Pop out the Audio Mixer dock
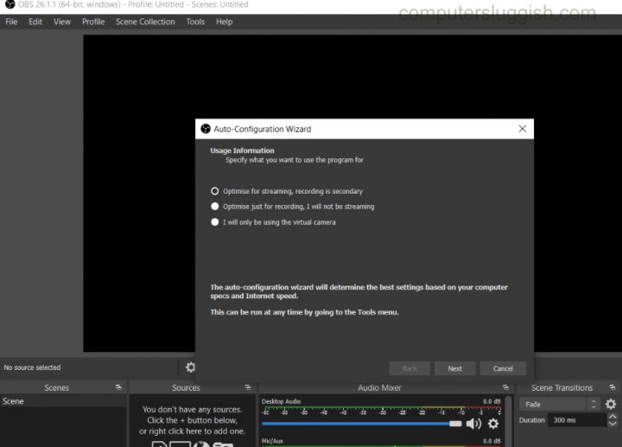The height and width of the screenshot is (447, 622). click(x=505, y=387)
